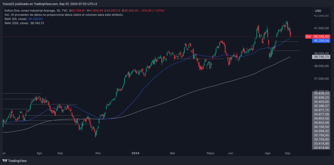Click the Nov label on time axis
Screen dimensions: 334x165
click(99, 153)
